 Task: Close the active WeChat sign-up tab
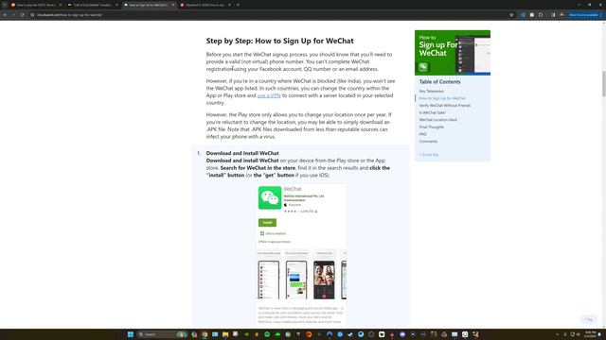pyautogui.click(x=172, y=5)
